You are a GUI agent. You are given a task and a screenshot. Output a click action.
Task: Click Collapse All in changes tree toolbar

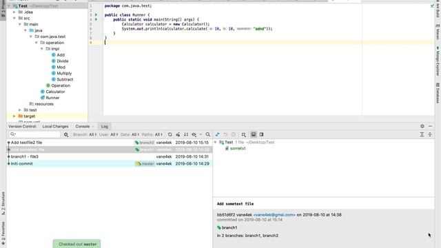pyautogui.click(x=430, y=135)
